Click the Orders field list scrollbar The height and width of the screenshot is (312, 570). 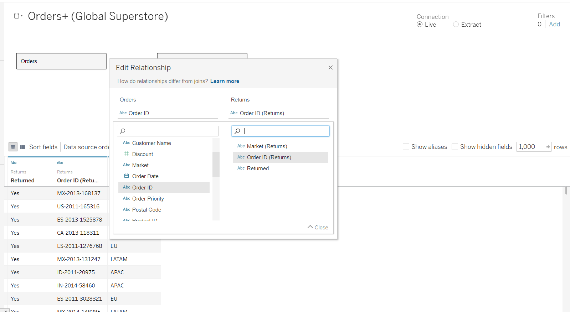point(216,164)
